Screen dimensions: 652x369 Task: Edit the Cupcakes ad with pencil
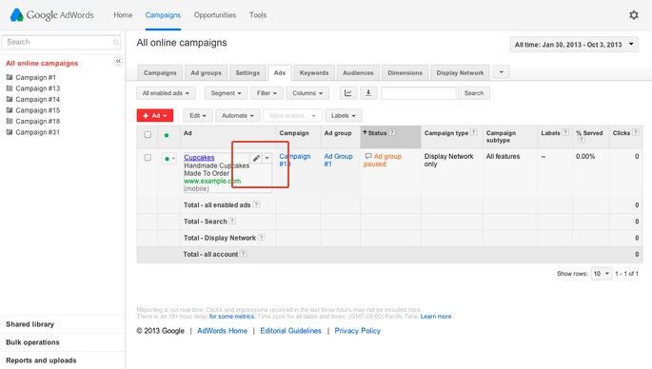[256, 158]
